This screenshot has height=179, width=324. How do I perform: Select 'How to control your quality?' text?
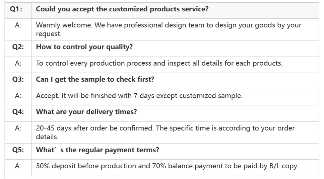click(x=84, y=47)
